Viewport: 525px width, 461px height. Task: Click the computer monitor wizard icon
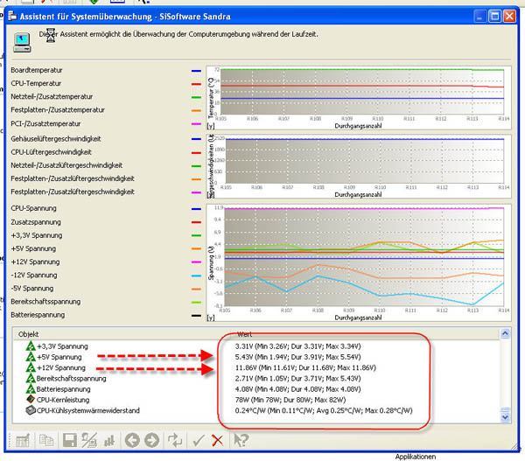click(22, 43)
